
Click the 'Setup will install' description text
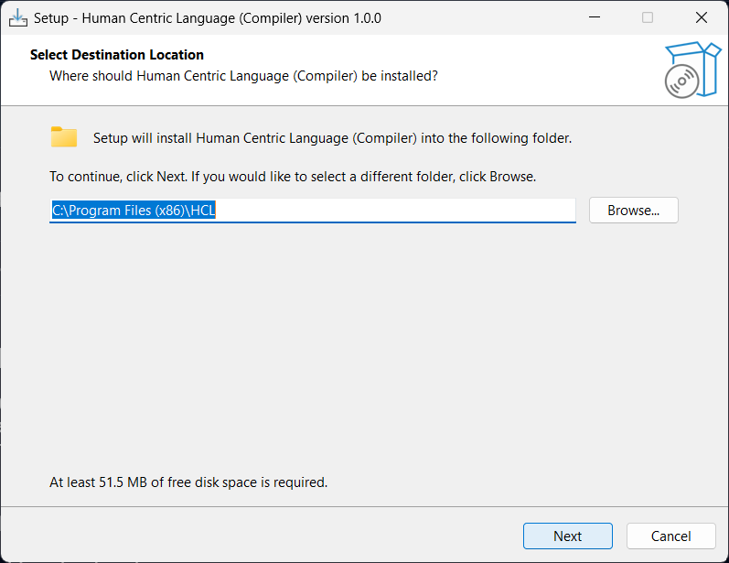pyautogui.click(x=332, y=138)
